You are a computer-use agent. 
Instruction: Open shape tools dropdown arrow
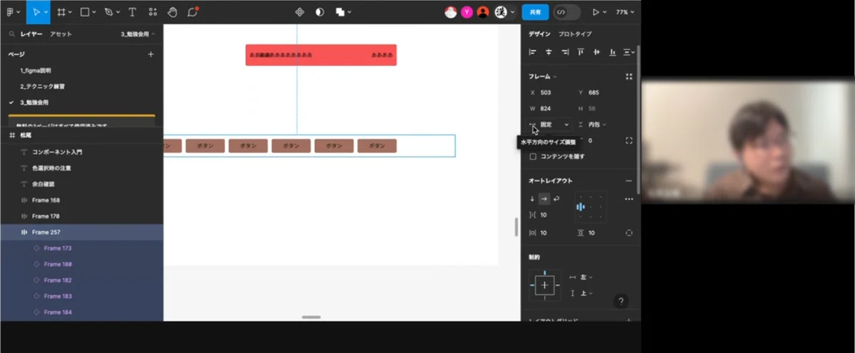(95, 12)
